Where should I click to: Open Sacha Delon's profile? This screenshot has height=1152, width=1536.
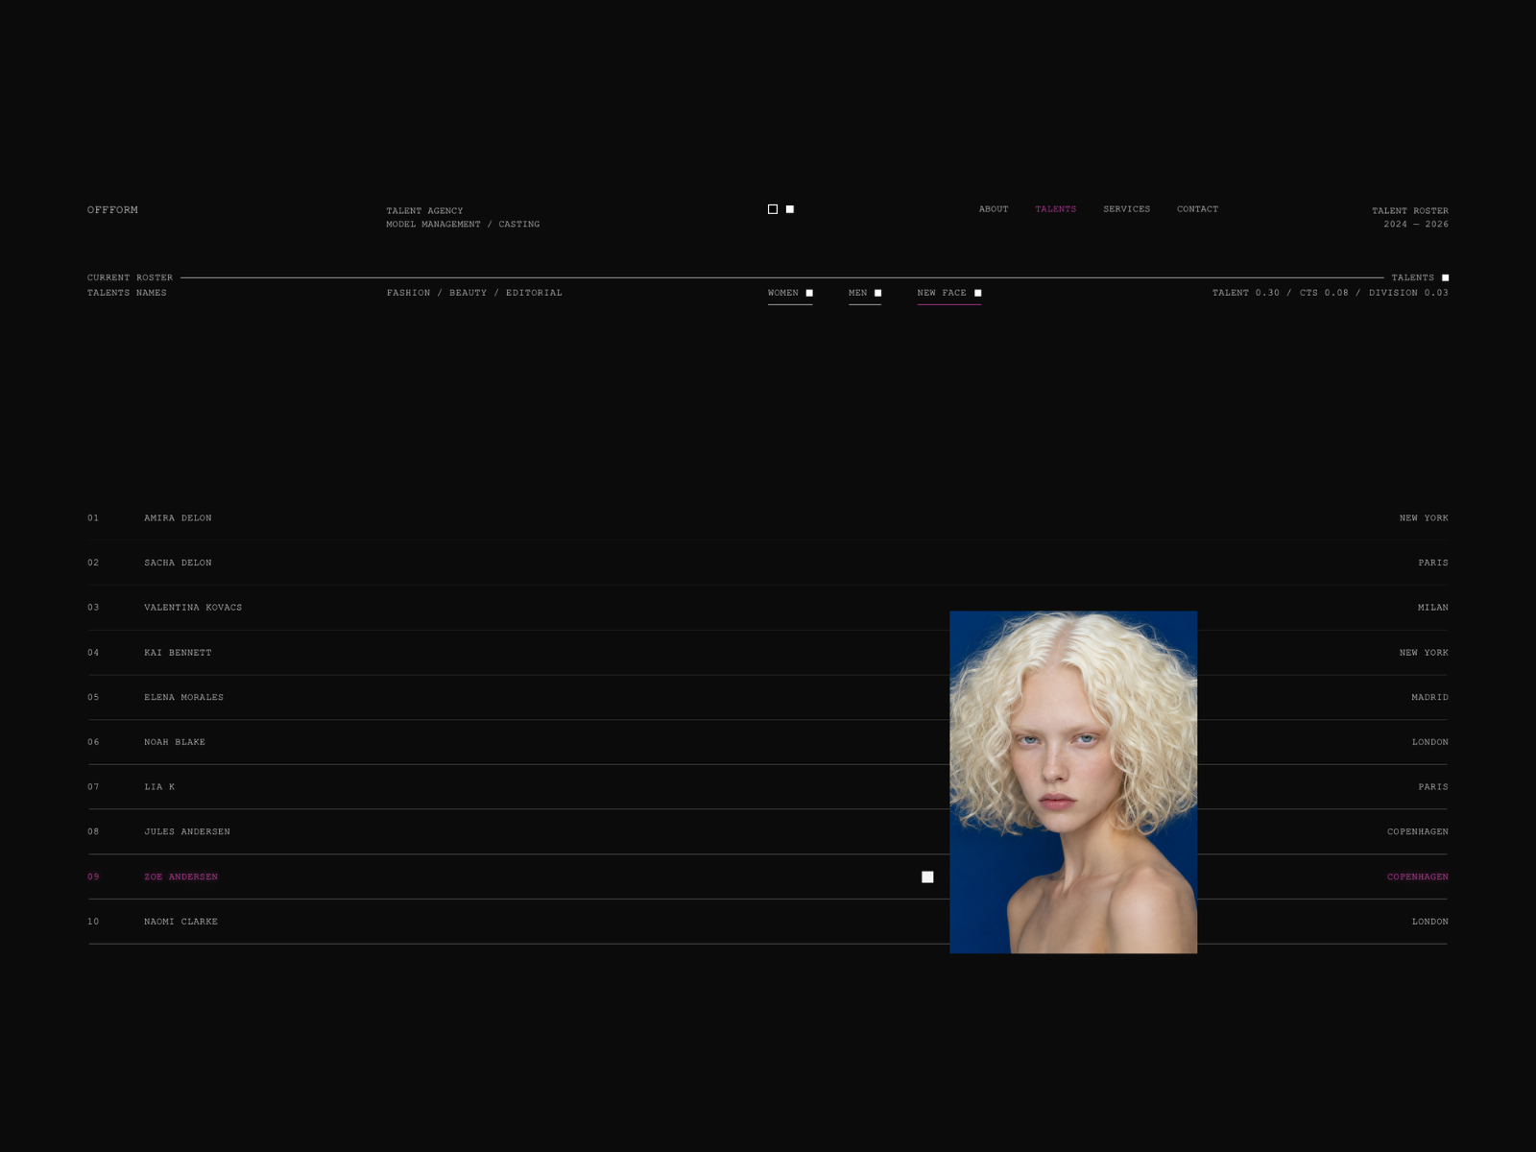tap(178, 563)
